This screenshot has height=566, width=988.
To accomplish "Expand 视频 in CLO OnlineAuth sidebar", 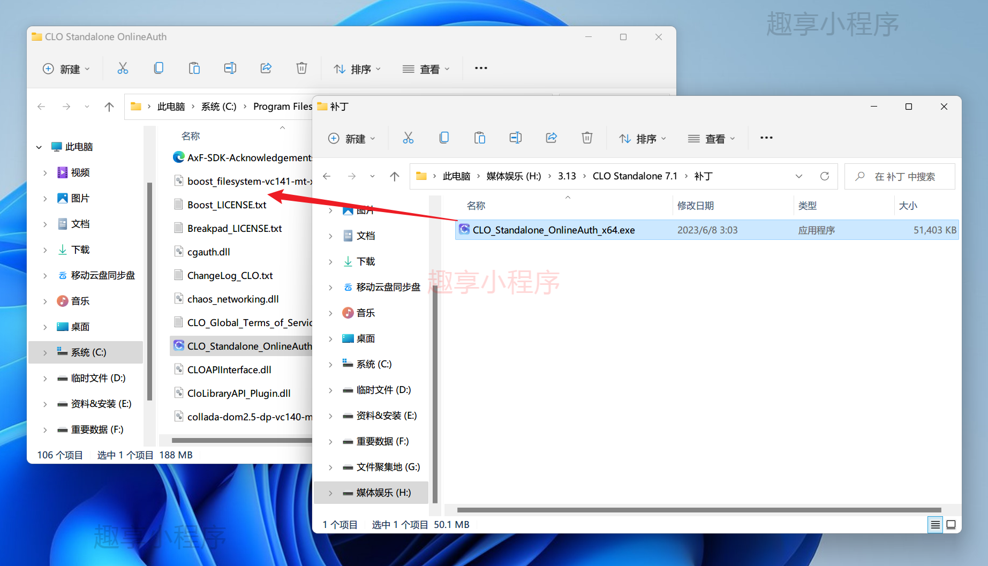I will [x=45, y=172].
